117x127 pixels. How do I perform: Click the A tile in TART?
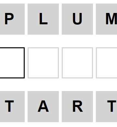[x=43, y=107]
